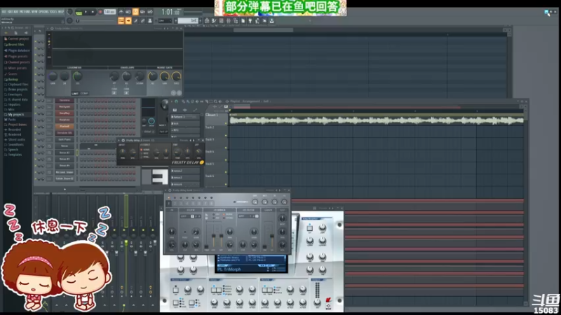Select kick pattern in playlist picker
This screenshot has height=315, width=561.
tap(185, 124)
